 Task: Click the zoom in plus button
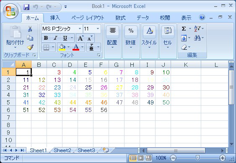[223, 158]
